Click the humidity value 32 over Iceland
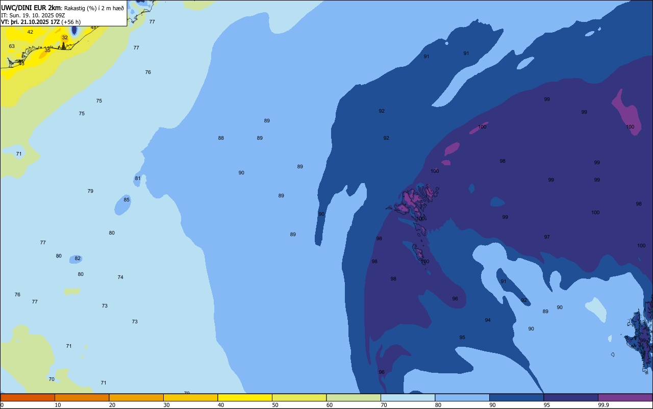 point(65,38)
